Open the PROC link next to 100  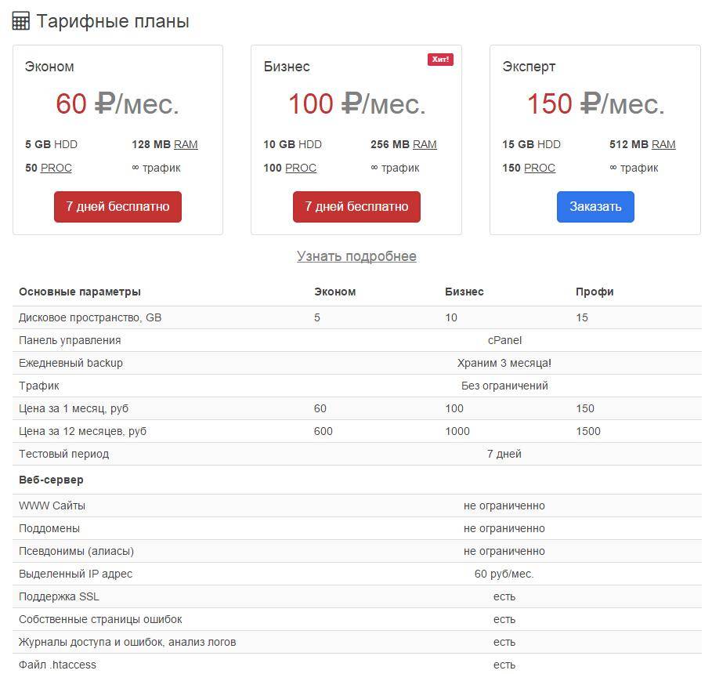point(301,168)
